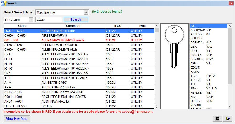Expand the HPC Card dropdown
The image size is (235, 124).
pyautogui.click(x=31, y=20)
